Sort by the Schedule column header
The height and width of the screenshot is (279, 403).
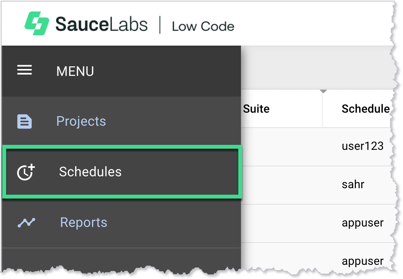coord(365,109)
